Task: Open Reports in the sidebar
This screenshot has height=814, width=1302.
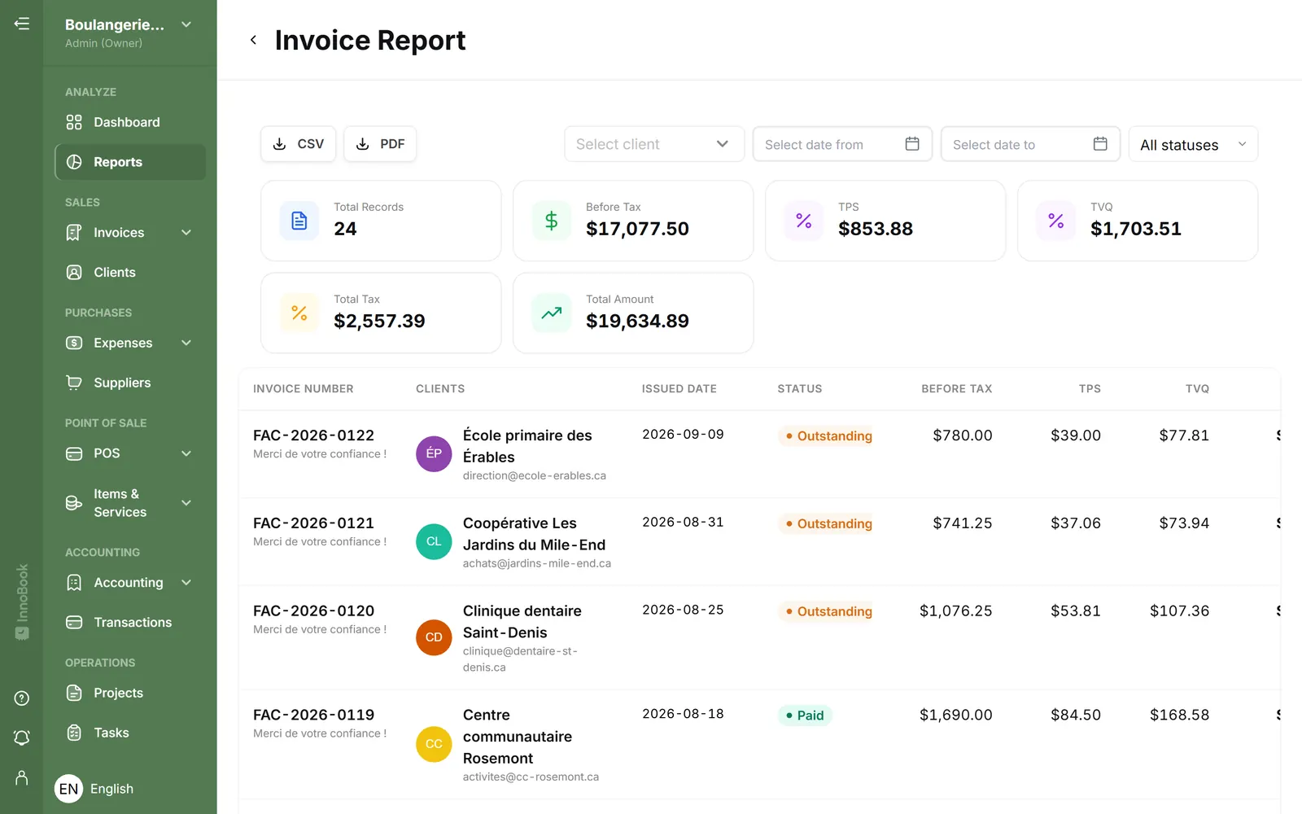Action: click(x=130, y=162)
